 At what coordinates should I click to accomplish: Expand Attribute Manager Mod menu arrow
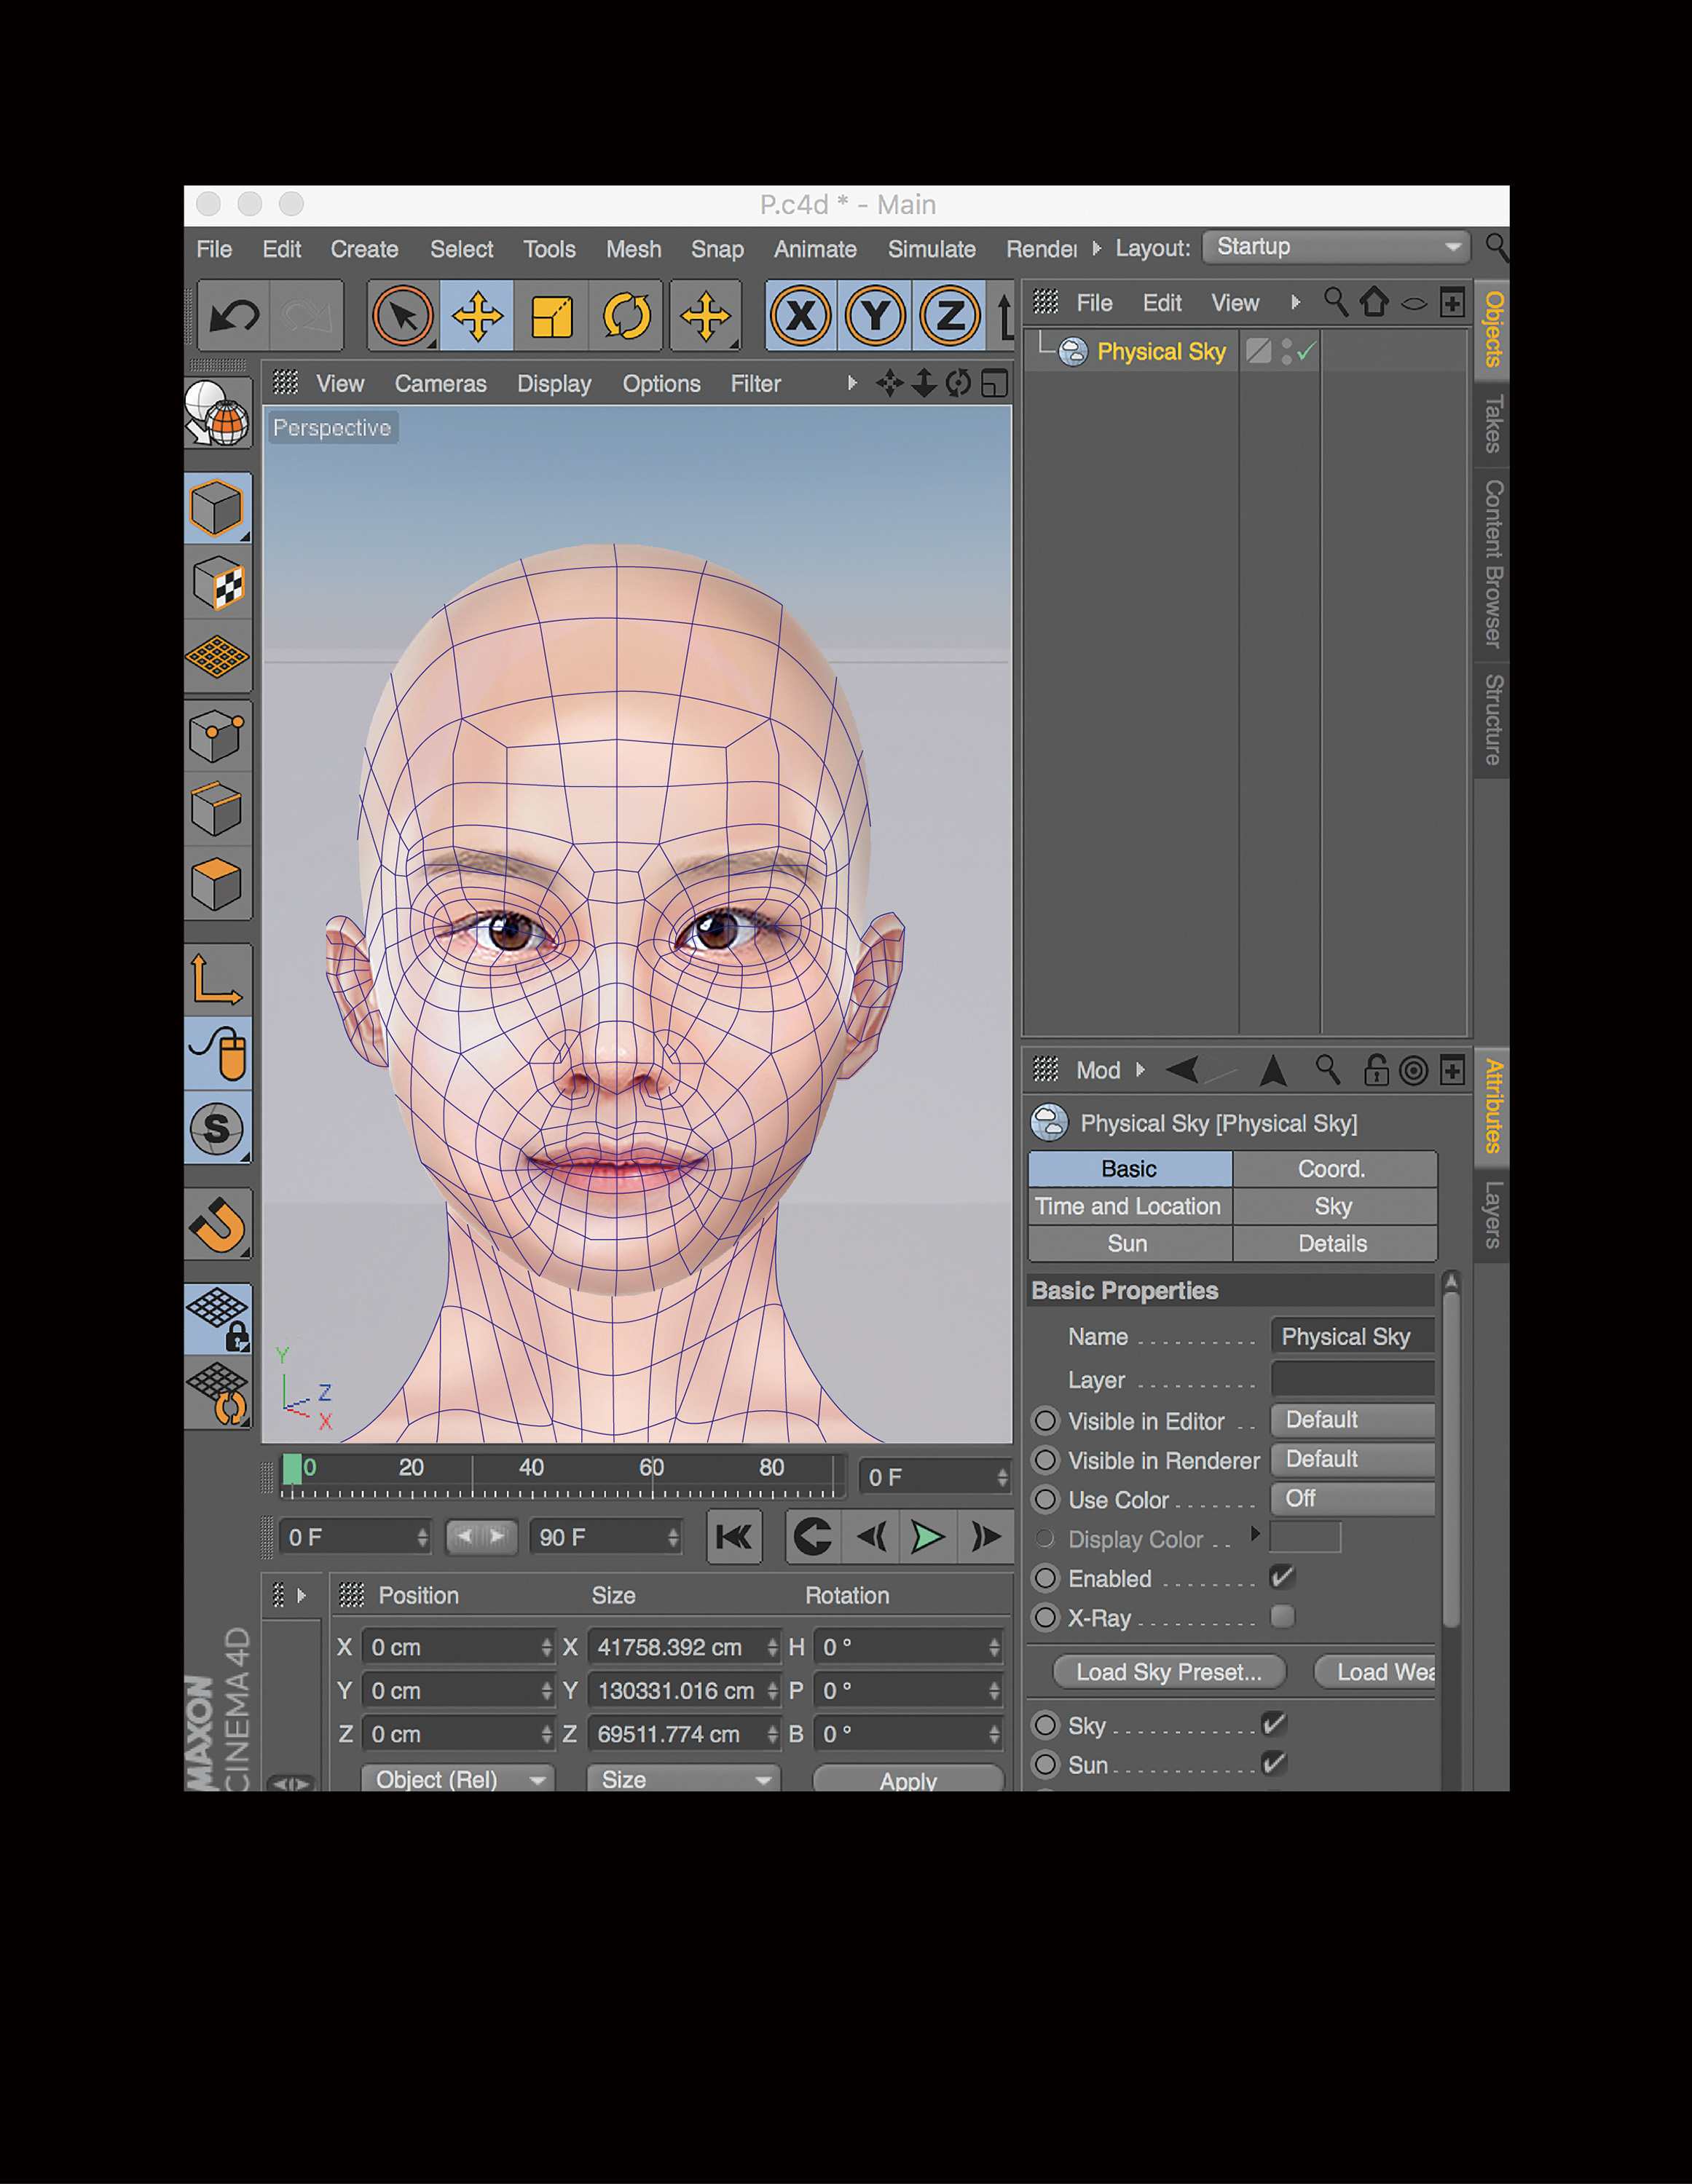coord(1140,1070)
